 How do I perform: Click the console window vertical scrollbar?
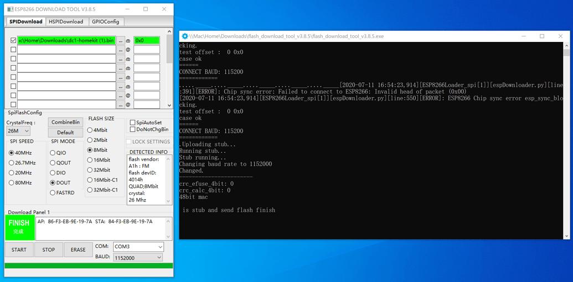click(566, 140)
